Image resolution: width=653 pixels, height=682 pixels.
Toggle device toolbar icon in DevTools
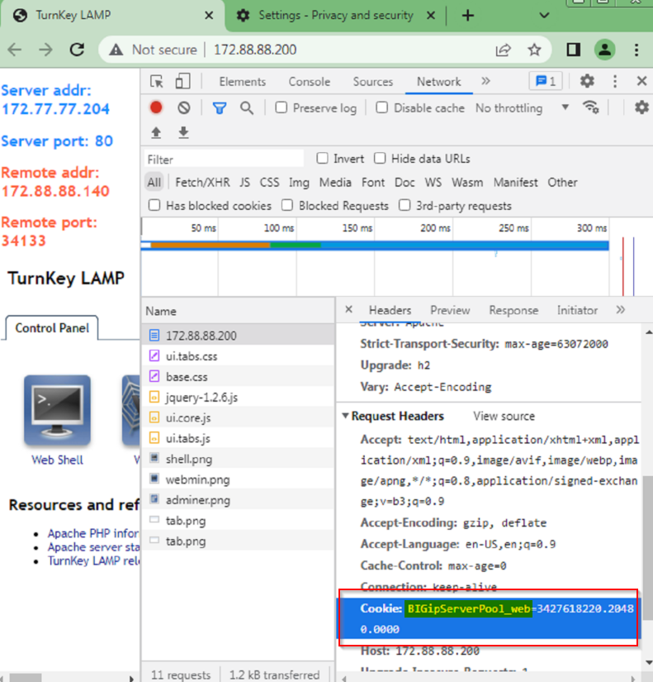pos(182,81)
